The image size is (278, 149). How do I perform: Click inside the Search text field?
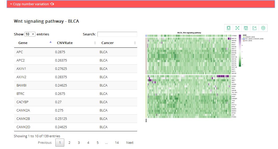117,34
